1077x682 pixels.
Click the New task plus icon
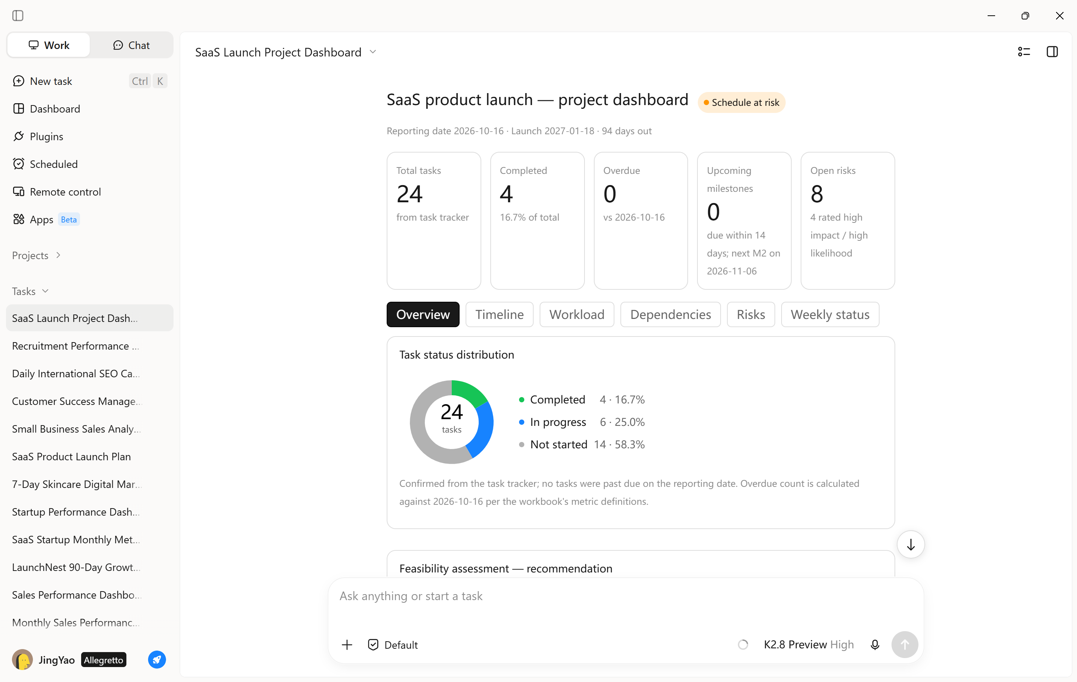18,81
